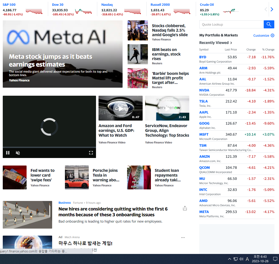Expand Recently Viewed chevron

pyautogui.click(x=231, y=43)
